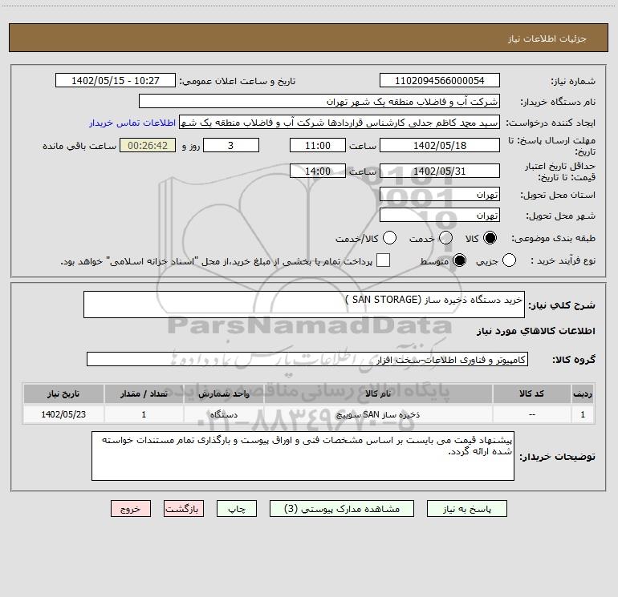The height and width of the screenshot is (597, 618).
Task: Click the buyer notes text area
Action: tap(303, 456)
